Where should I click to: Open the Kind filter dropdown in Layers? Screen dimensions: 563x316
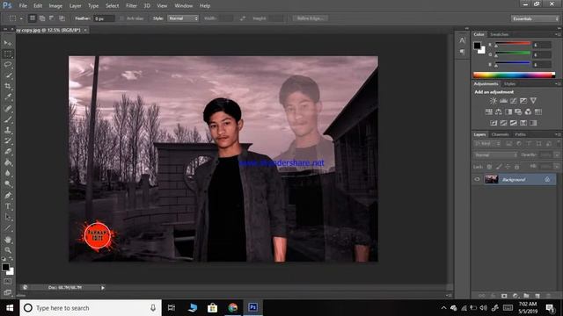487,144
